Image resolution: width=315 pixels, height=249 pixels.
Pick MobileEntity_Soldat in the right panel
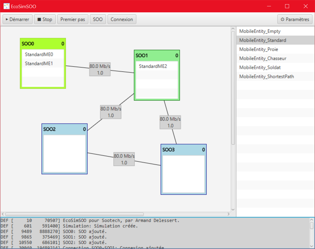point(260,67)
